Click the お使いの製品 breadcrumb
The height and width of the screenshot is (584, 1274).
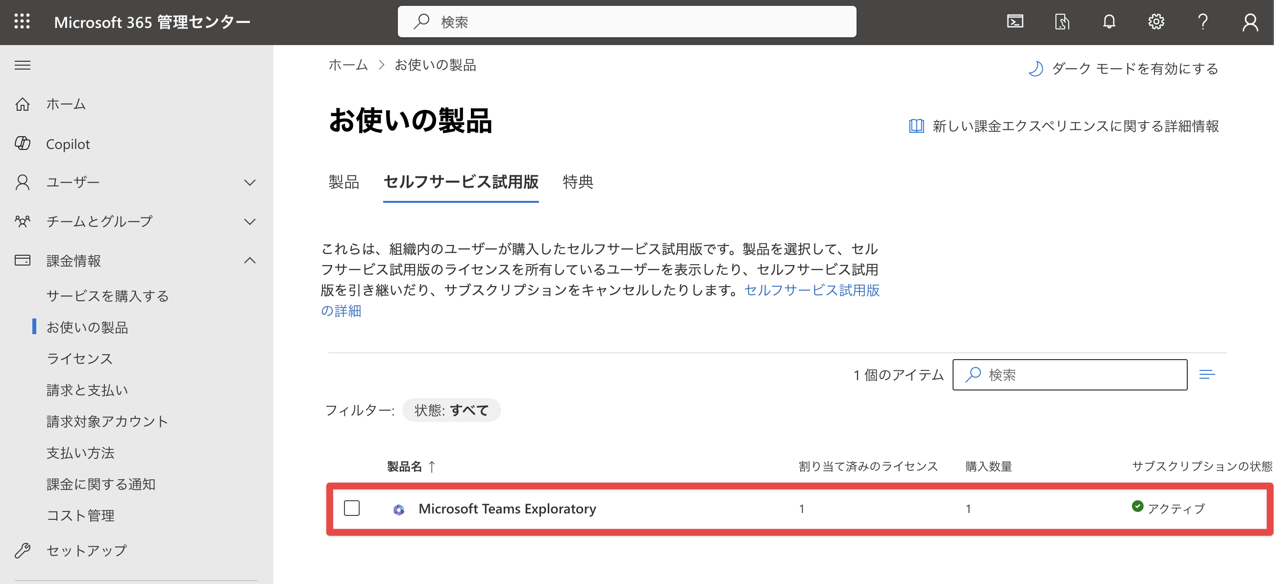[x=435, y=65]
